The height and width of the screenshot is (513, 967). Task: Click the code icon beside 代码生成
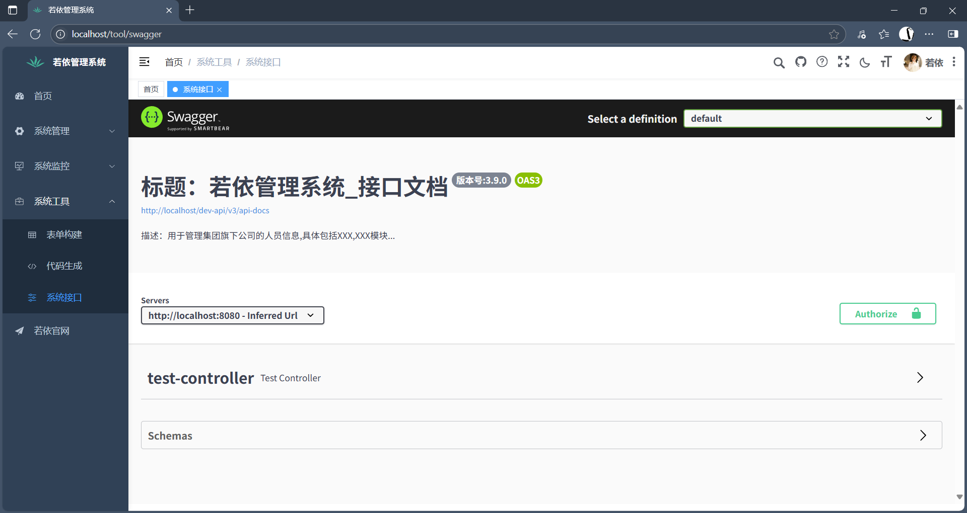click(32, 266)
